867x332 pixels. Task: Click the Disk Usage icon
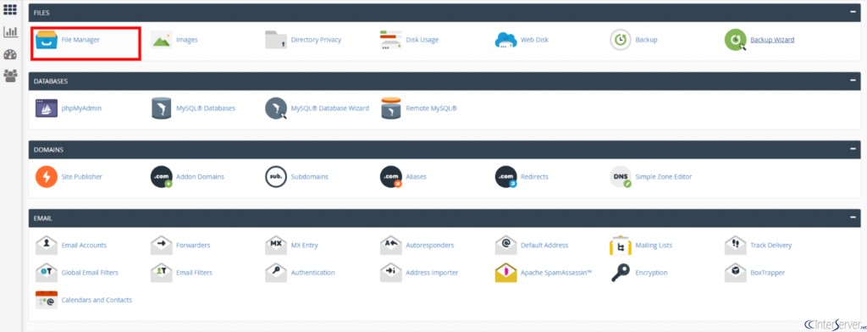[x=391, y=40]
